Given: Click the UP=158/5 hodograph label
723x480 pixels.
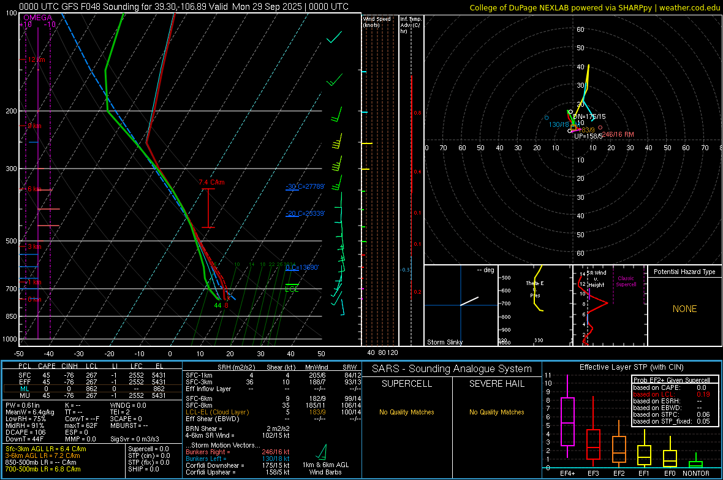Looking at the screenshot, I should [588, 136].
